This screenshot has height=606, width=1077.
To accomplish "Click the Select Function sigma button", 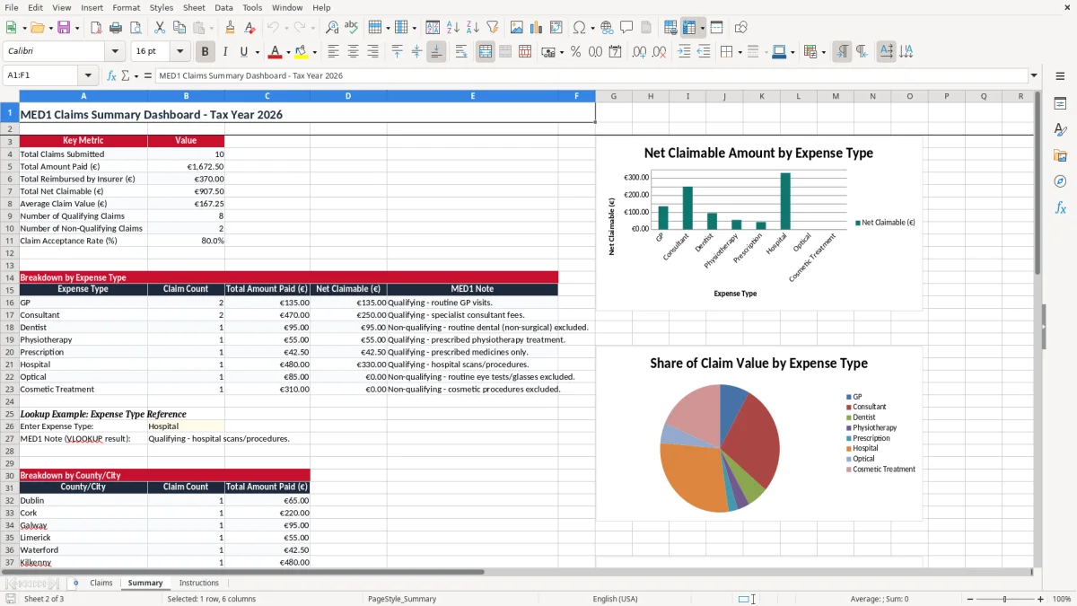I will (x=126, y=76).
